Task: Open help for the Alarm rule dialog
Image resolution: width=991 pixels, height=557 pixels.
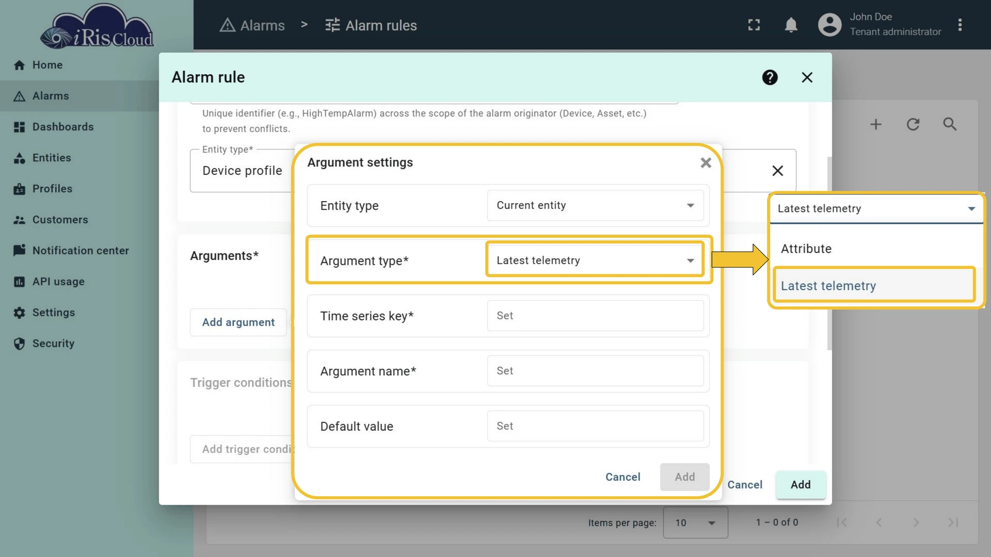Action: click(770, 77)
